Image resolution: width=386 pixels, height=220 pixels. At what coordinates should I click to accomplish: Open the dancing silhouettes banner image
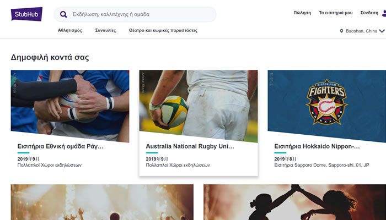click(x=294, y=202)
